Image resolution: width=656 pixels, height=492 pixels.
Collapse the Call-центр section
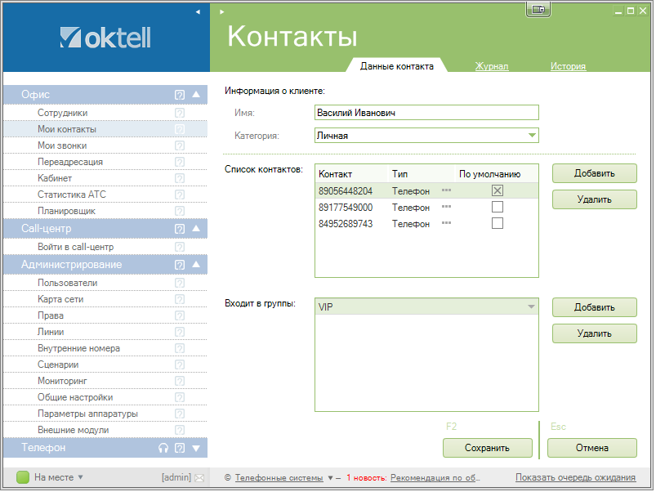click(x=196, y=229)
